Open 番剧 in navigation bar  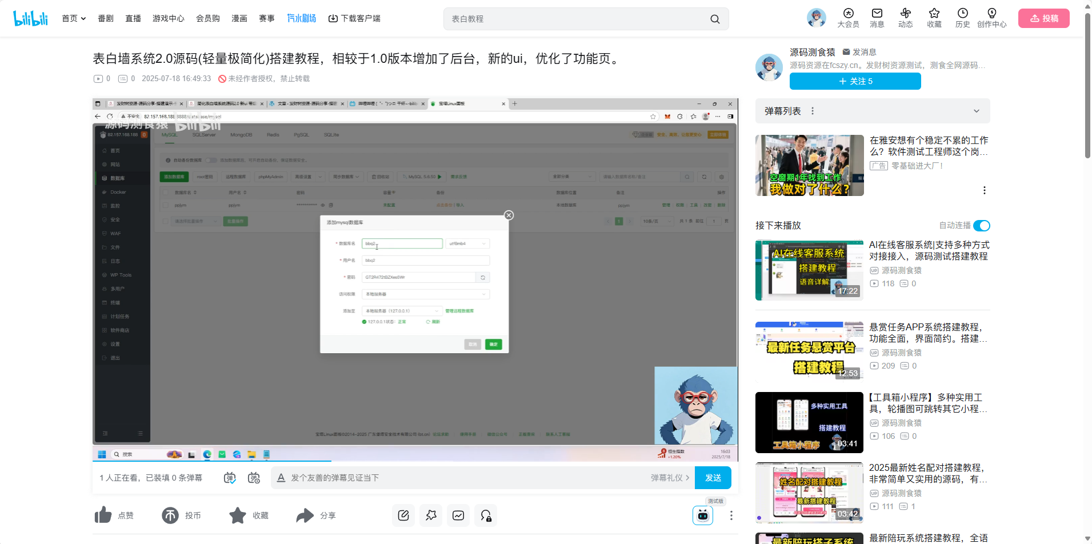tap(106, 18)
